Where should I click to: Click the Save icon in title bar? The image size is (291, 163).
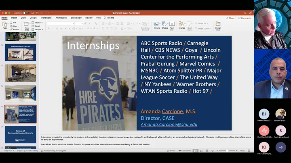pos(37,13)
